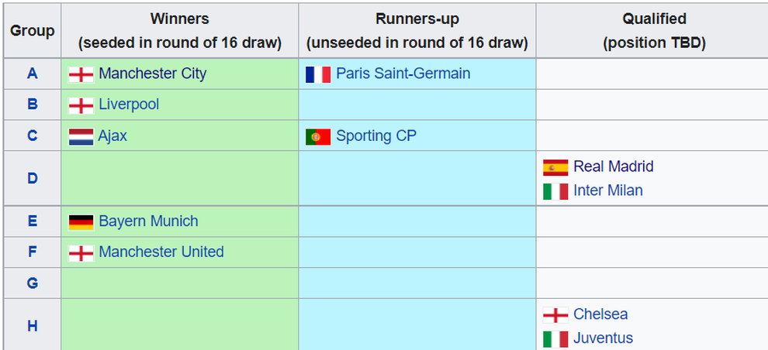768x350 pixels.
Task: Click the England flag next to Liverpool
Action: (81, 105)
